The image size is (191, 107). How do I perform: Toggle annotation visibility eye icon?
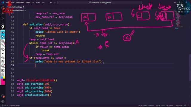[x=3, y=32]
